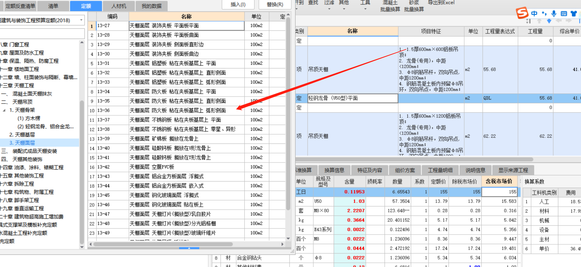The image size is (581, 267).
Task: Click the 0.11953 含量 cell
Action: pos(350,192)
